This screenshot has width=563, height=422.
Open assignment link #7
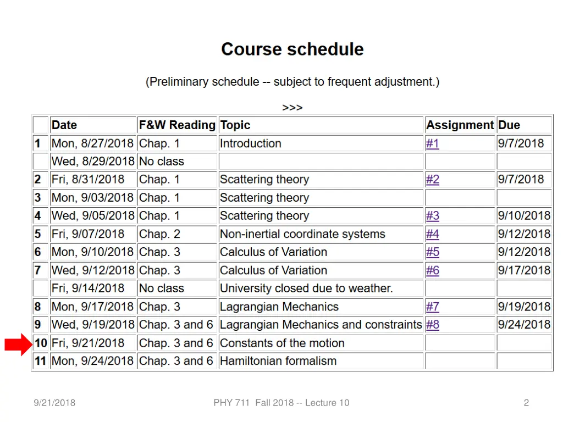click(432, 307)
